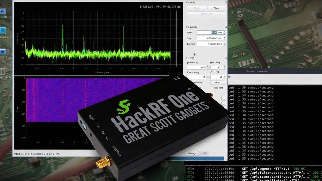Viewport: 322px width, 181px height.
Task: Adjust the Bin size spin arrows
Action: (x=224, y=44)
